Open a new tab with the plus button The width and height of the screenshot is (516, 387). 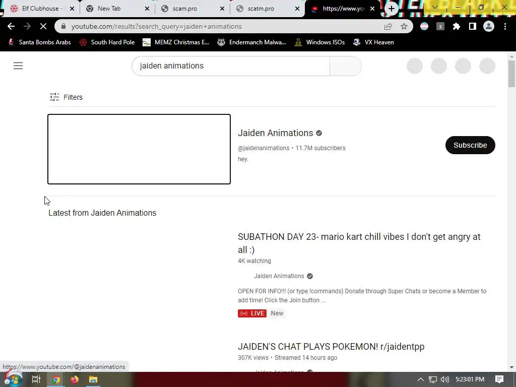(x=391, y=9)
